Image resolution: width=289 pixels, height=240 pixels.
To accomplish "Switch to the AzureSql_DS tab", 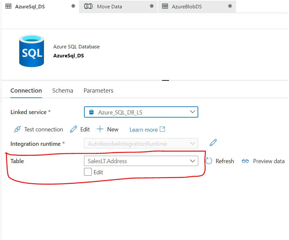I will pyautogui.click(x=40, y=6).
